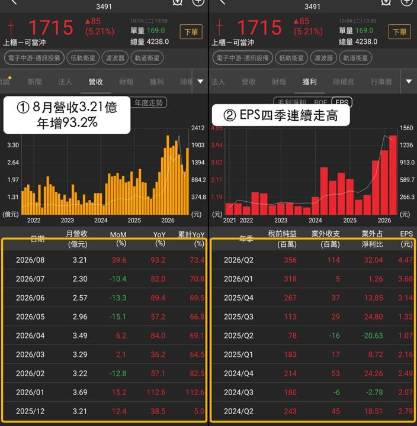The height and width of the screenshot is (426, 417).
Task: Switch chart to 年度走勢 view
Action: pyautogui.click(x=149, y=103)
